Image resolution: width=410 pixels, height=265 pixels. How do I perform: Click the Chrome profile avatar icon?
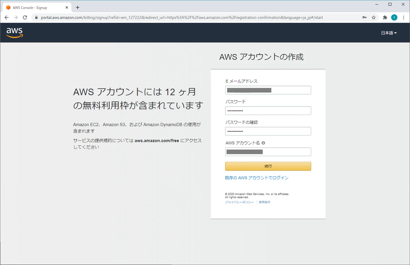coord(394,17)
